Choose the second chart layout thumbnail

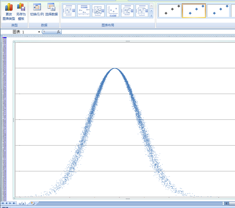84,11
